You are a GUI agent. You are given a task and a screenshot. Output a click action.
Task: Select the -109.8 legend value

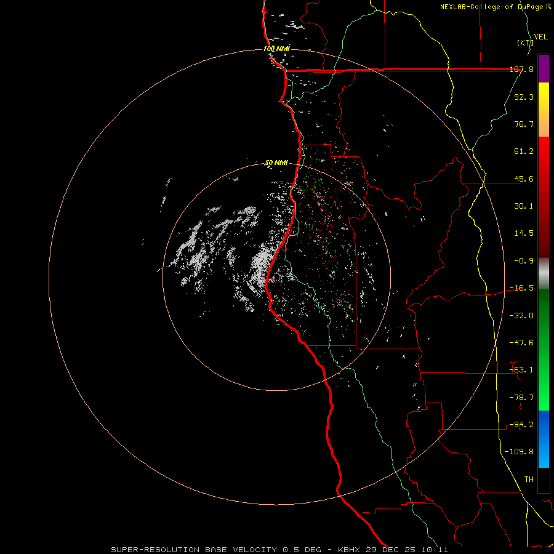pos(519,452)
